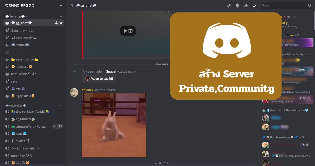Open the MMO_RPG server dropdown menu
Screen dimensions: 315x166
pos(61,5)
